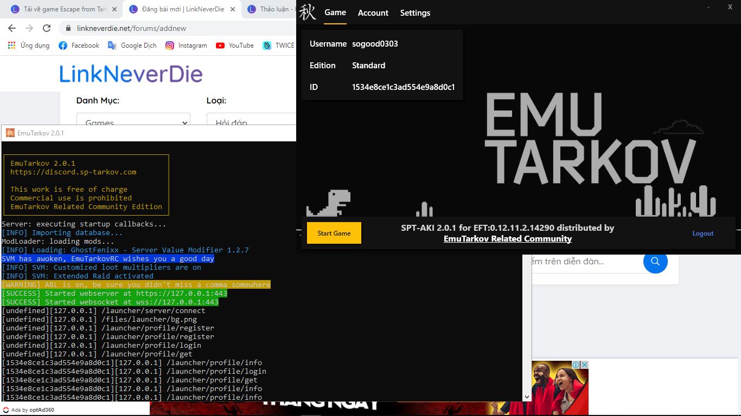Open the Google Dịch bookmark
Image resolution: width=741 pixels, height=416 pixels.
pyautogui.click(x=132, y=45)
